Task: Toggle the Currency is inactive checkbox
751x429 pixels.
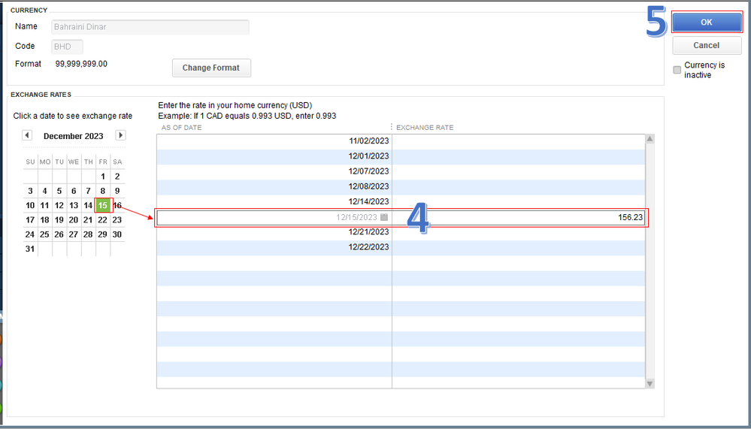Action: point(677,70)
